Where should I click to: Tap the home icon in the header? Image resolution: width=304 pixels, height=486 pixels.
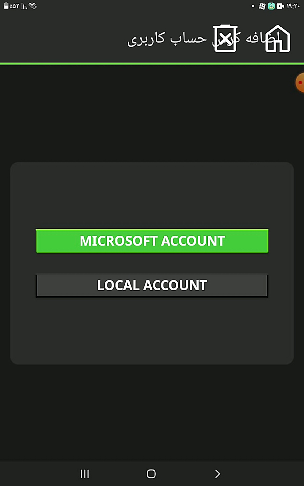point(278,39)
